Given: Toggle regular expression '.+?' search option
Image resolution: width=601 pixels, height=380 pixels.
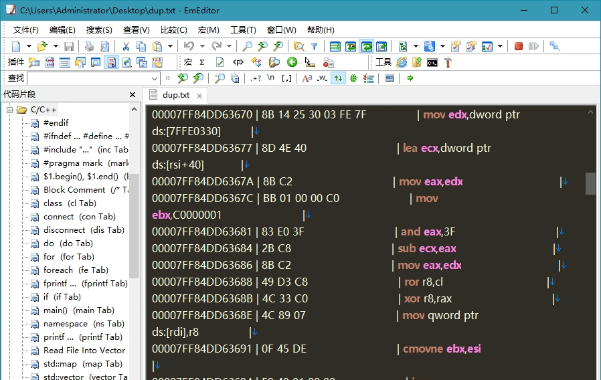Looking at the screenshot, I should (x=256, y=78).
